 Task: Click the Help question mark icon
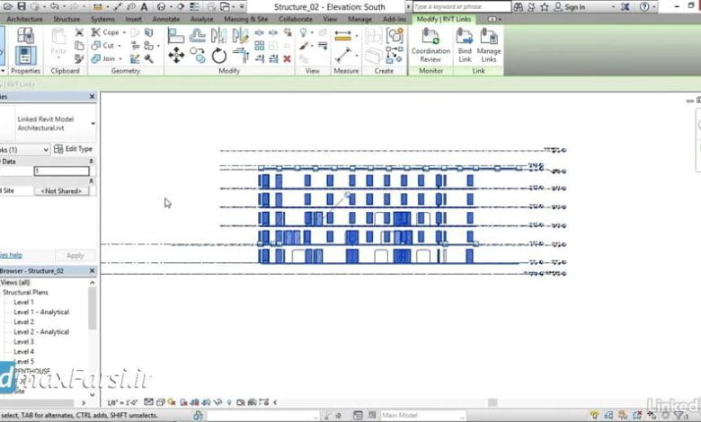644,6
